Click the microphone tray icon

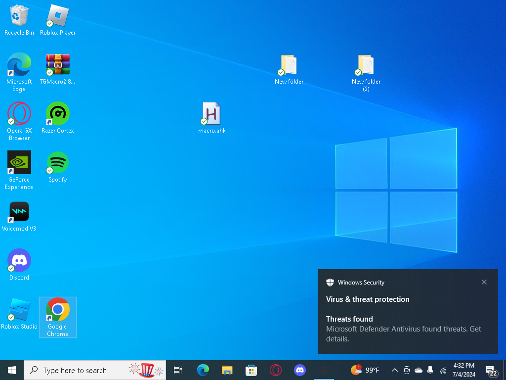430,370
